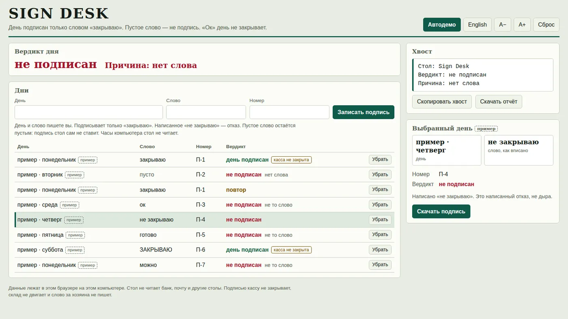Click Скачать отчёт button
The width and height of the screenshot is (568, 319).
coord(499,102)
